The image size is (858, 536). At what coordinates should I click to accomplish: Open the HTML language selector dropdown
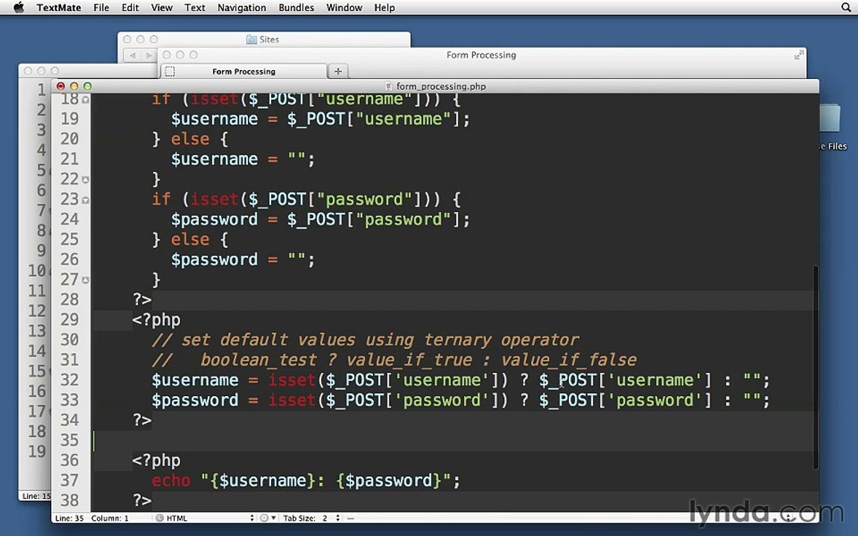205,518
